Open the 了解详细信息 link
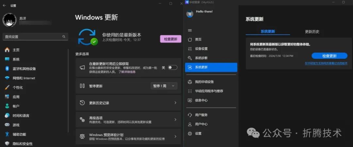Viewport: 353px width, 147px height. click(127, 72)
